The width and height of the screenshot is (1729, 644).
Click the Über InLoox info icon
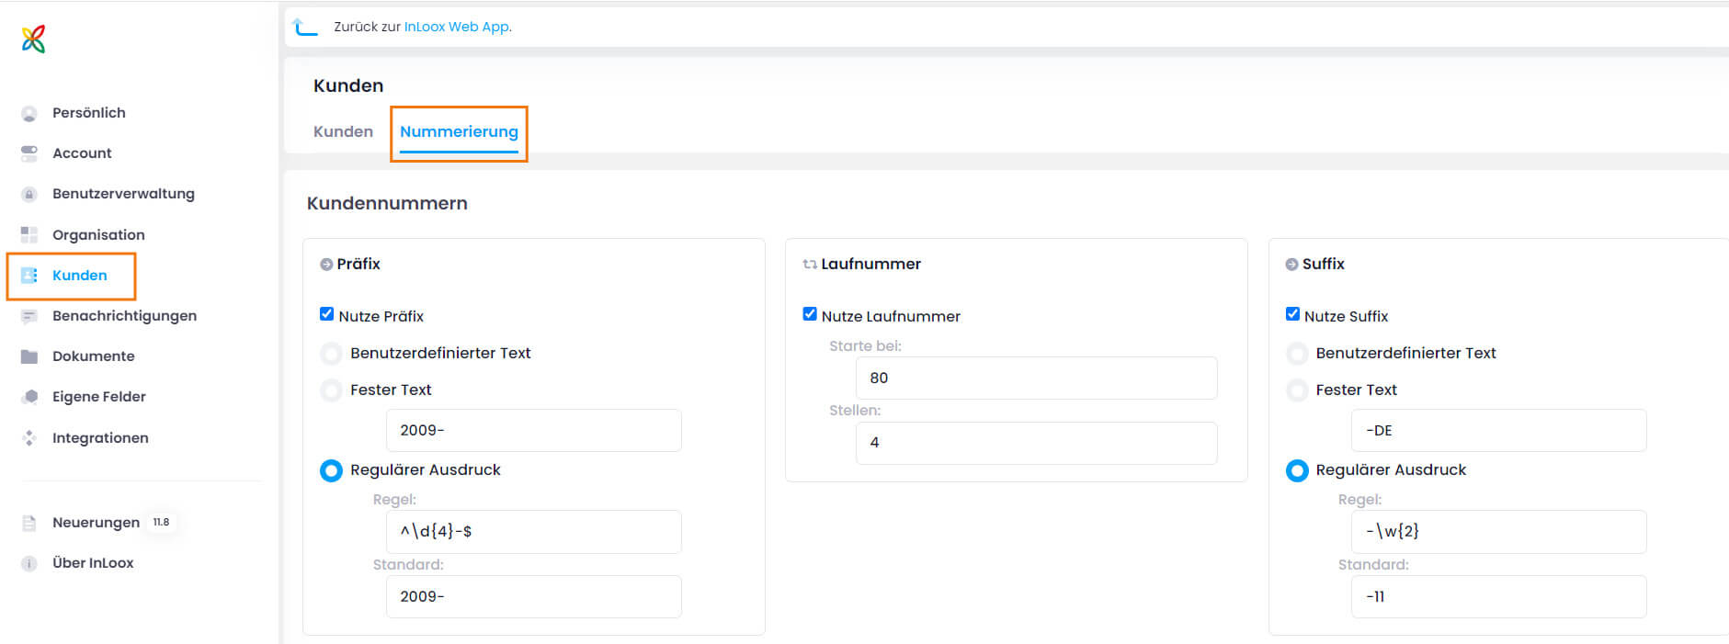[29, 563]
